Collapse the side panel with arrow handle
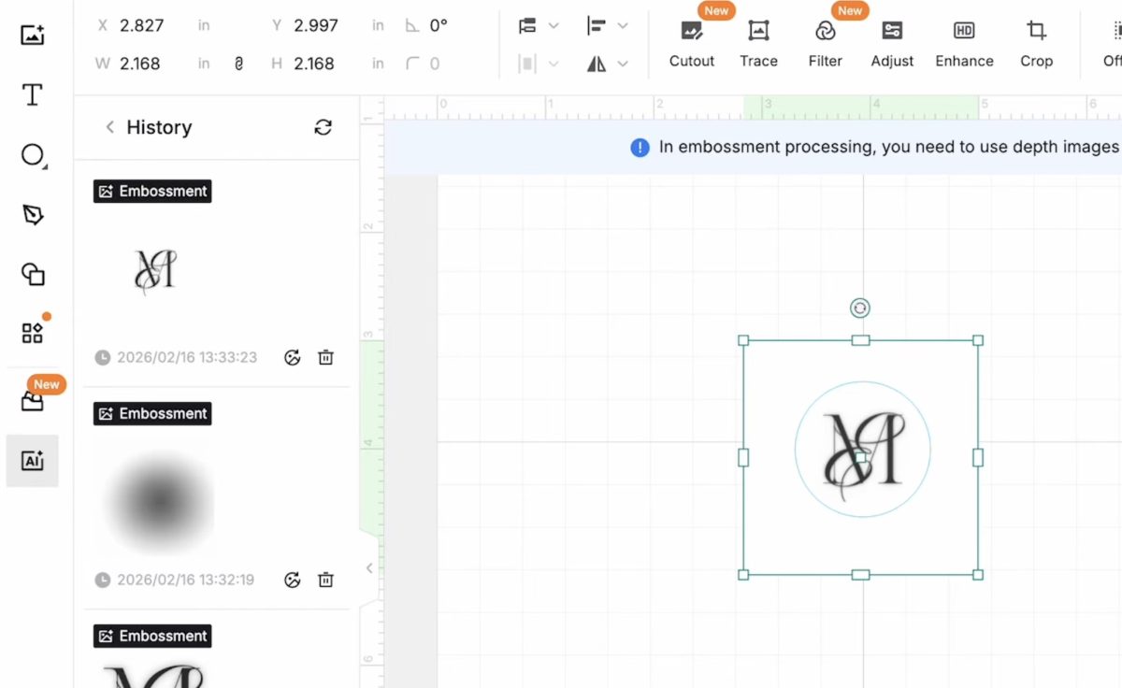The width and height of the screenshot is (1122, 688). coord(370,567)
